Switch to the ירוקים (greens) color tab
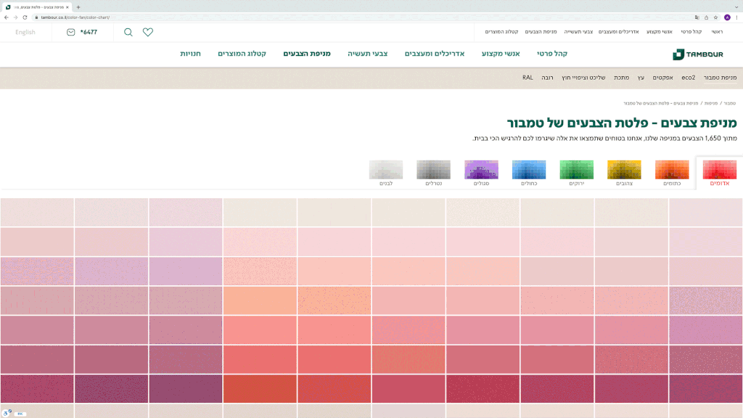The height and width of the screenshot is (418, 743). (576, 173)
